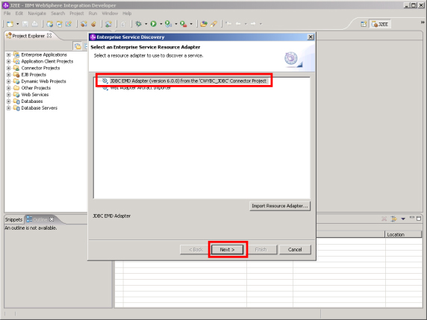
Task: Click the Save floppy disk toolbar icon
Action: [25, 24]
